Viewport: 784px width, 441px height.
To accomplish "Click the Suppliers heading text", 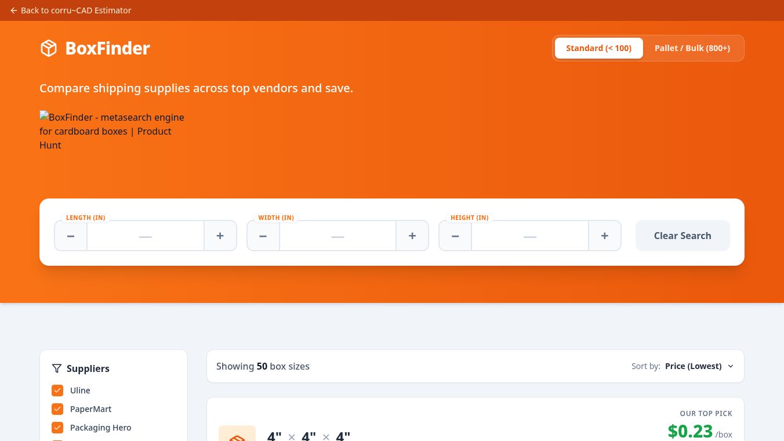I will (88, 368).
